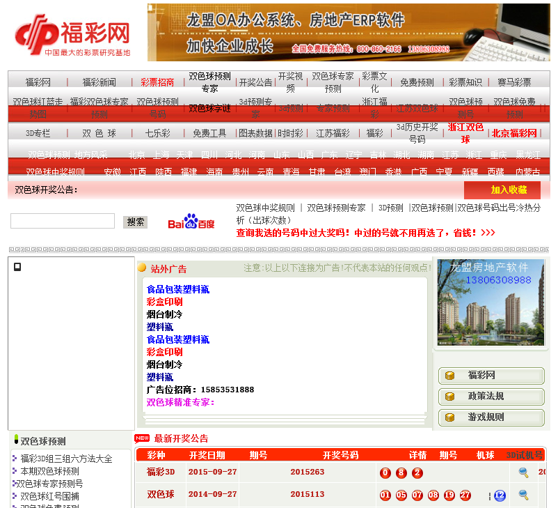Select 七乐彩 in the navigation
Screen dimensions: 558x508
[157, 133]
